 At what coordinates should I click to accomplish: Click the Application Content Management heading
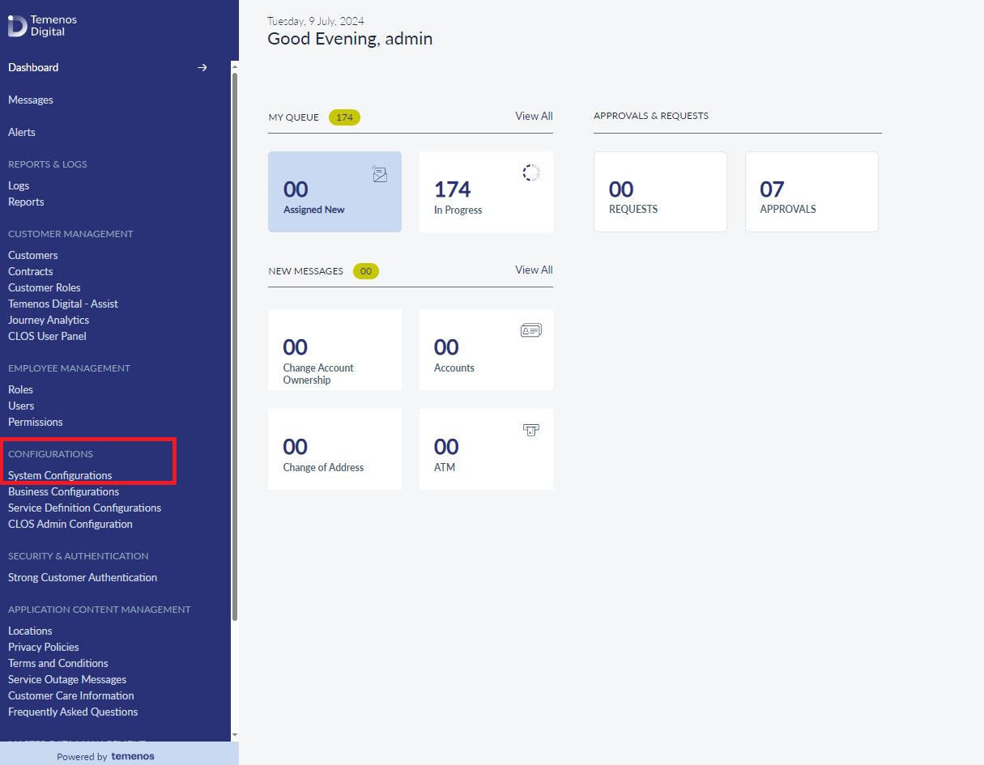[100, 610]
